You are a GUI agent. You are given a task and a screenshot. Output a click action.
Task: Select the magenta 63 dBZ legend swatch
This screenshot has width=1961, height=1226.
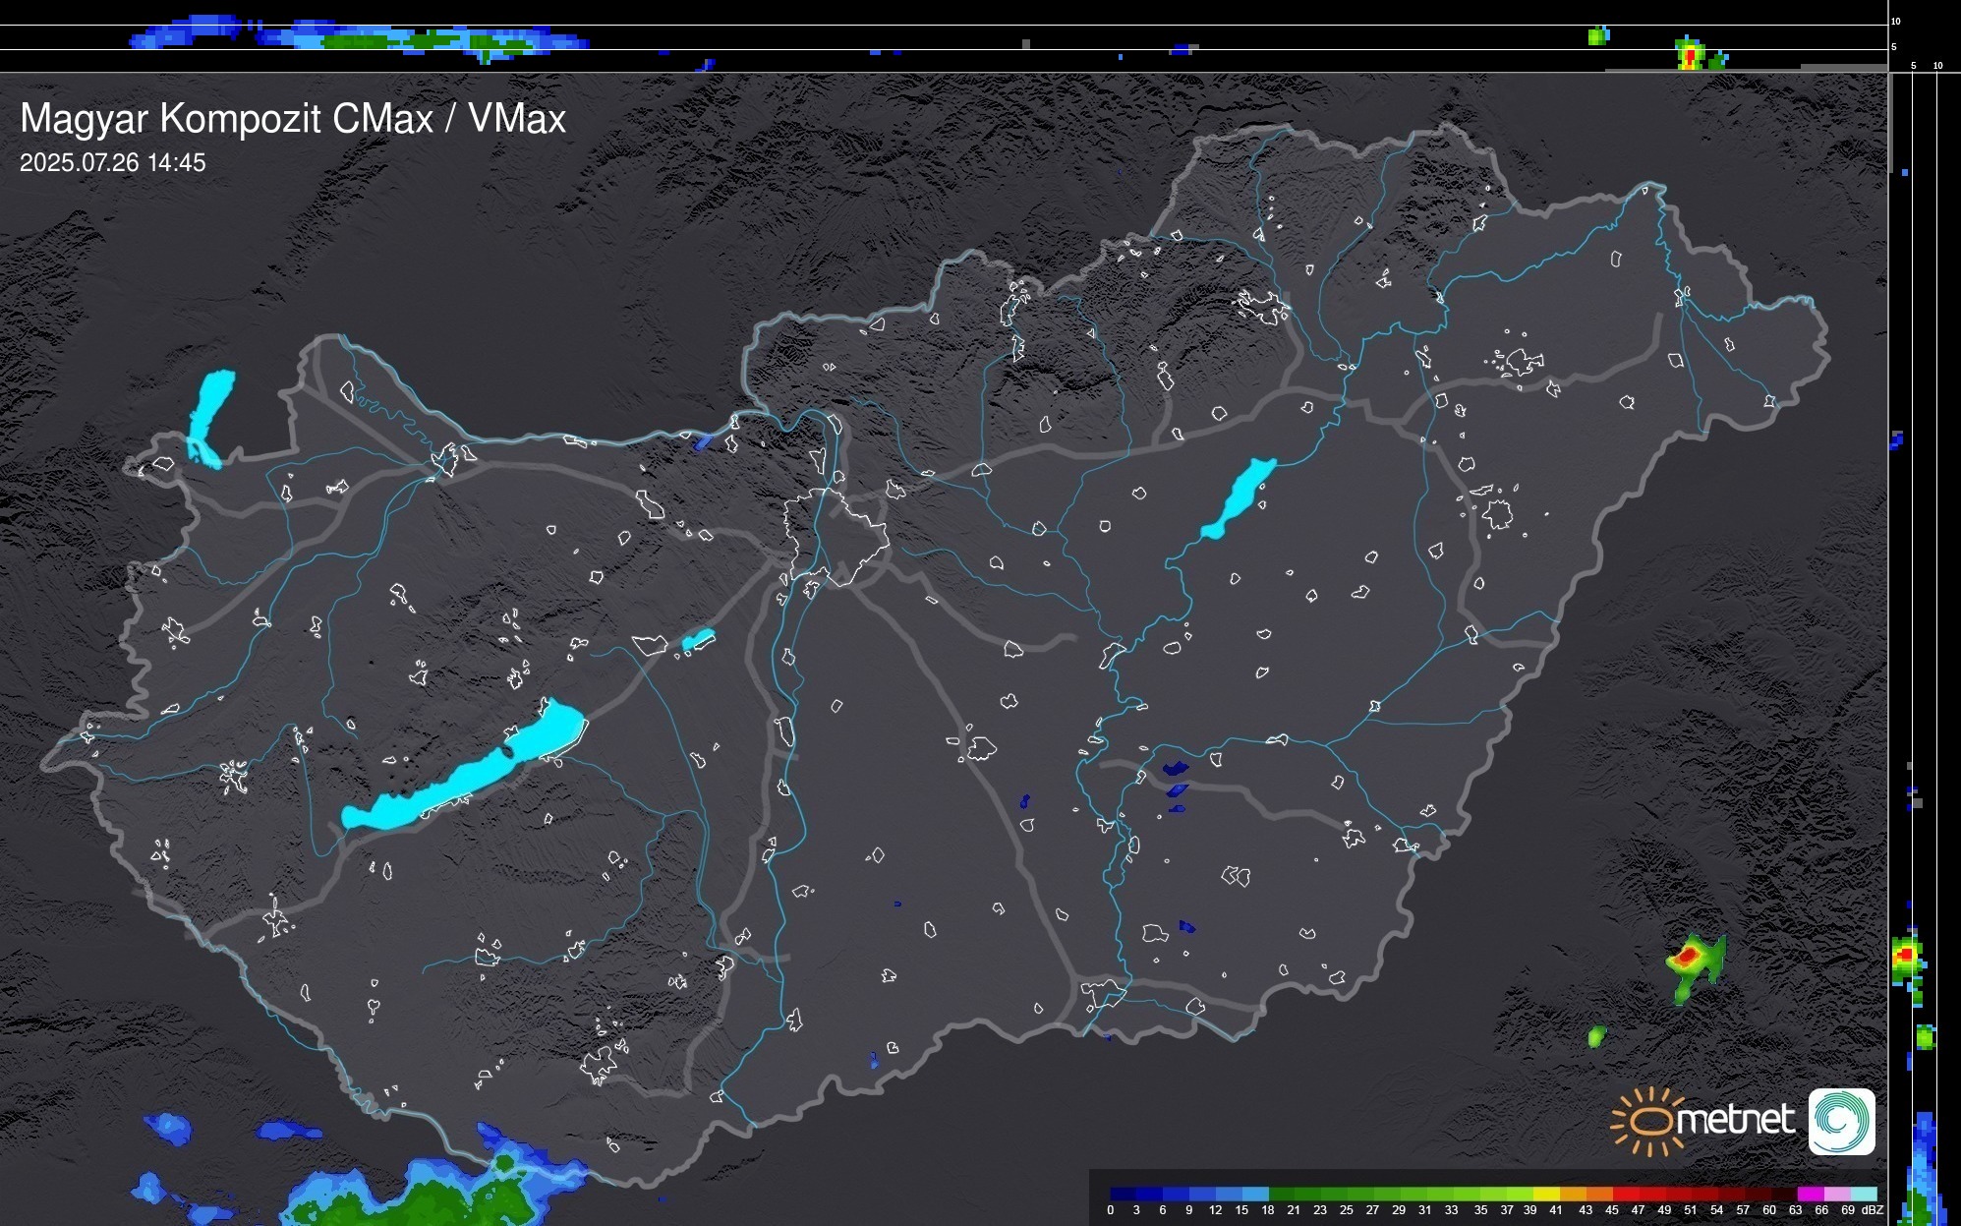coord(1810,1194)
